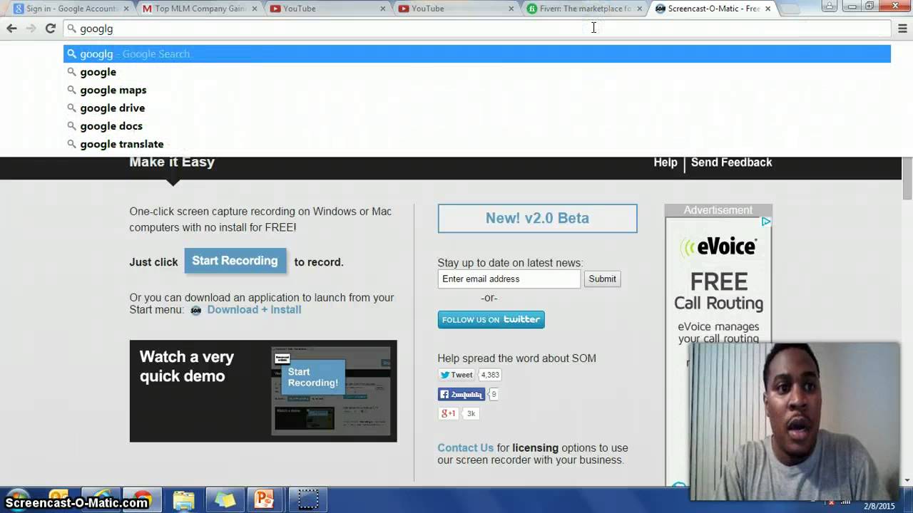Submit the email address
The image size is (913, 513).
602,279
